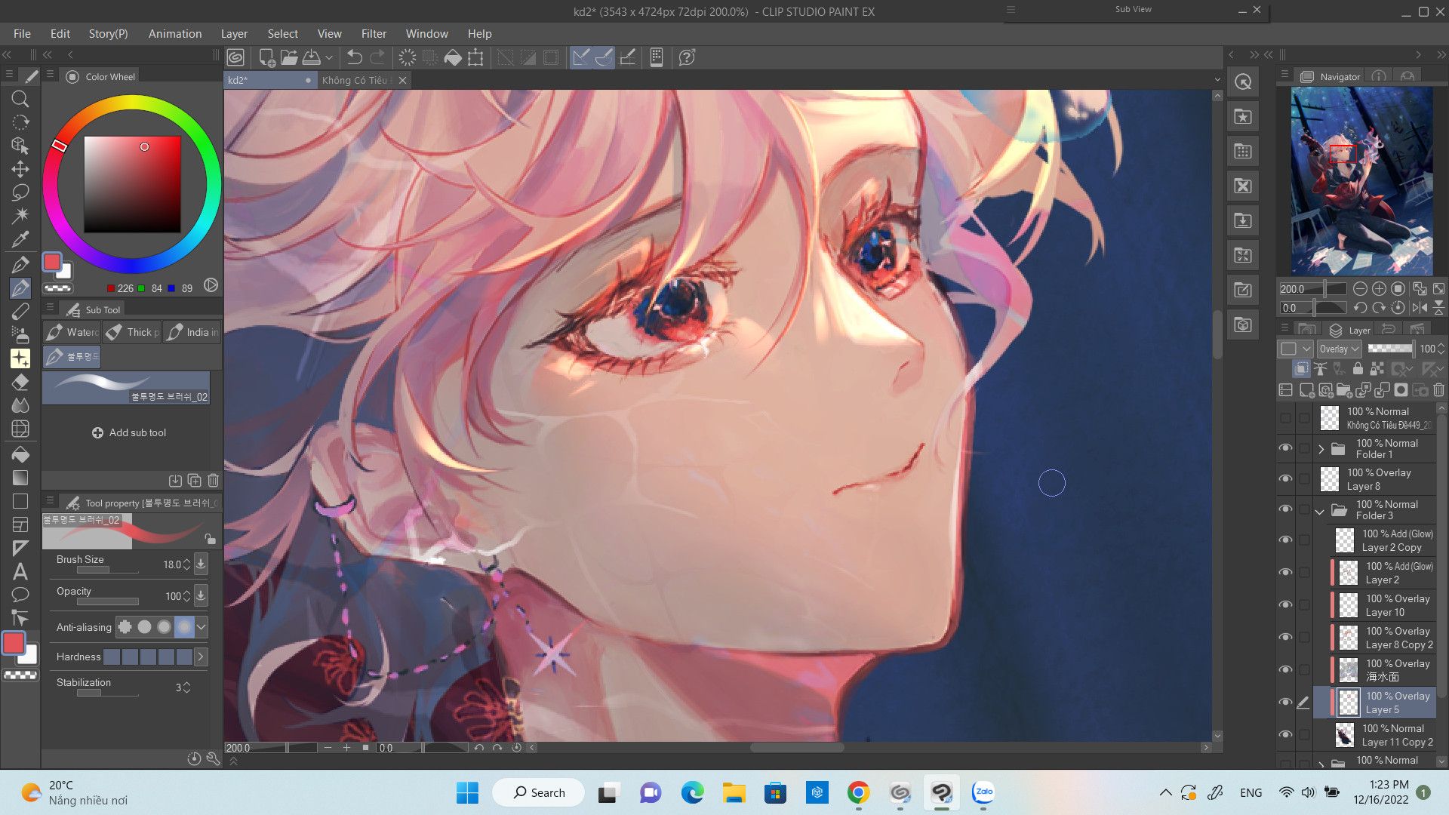
Task: Hide Layer 8 using its eye icon
Action: 1285,479
